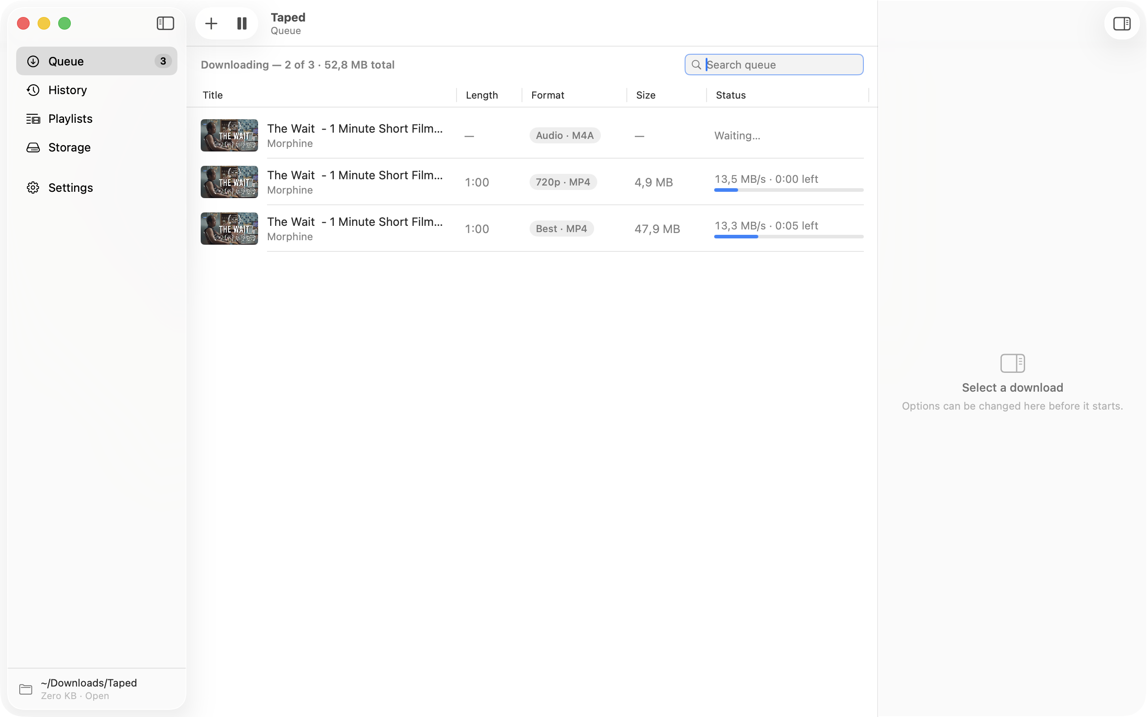Click the downloading summary 52,8 MB total
The height and width of the screenshot is (717, 1147).
click(298, 65)
